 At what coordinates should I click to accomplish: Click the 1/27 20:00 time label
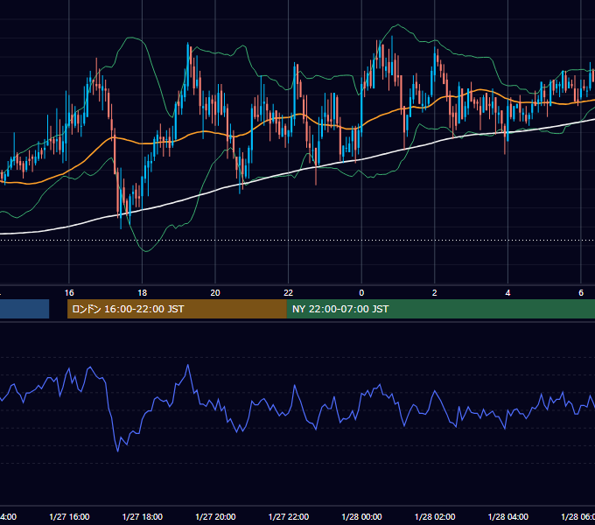215,516
